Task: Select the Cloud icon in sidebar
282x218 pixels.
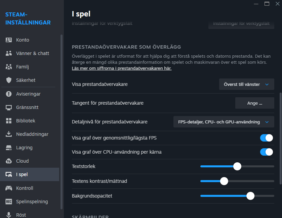Action: [x=9, y=161]
